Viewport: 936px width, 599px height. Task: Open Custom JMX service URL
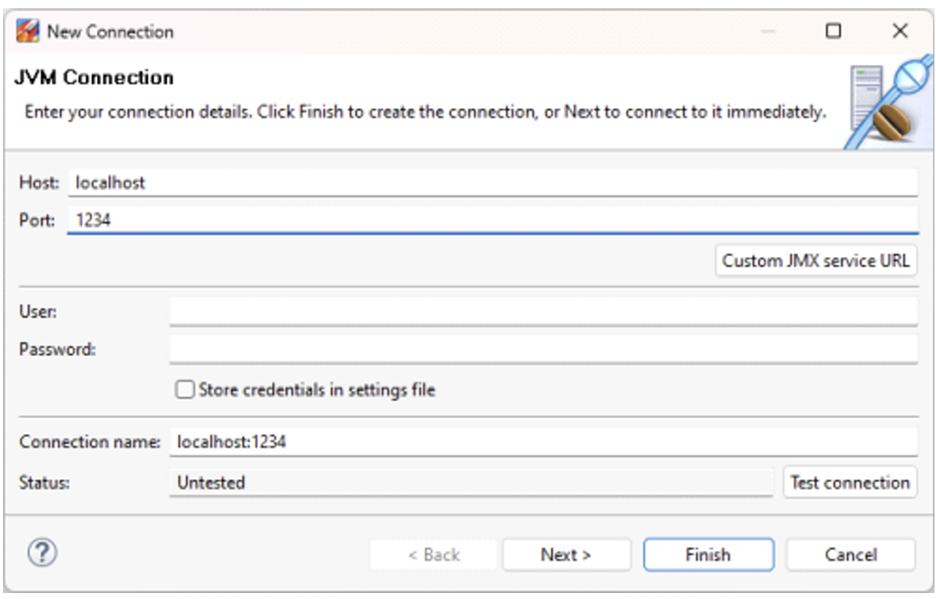click(x=816, y=261)
